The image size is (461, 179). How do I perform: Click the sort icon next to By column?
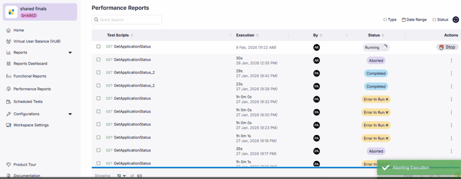coord(321,35)
